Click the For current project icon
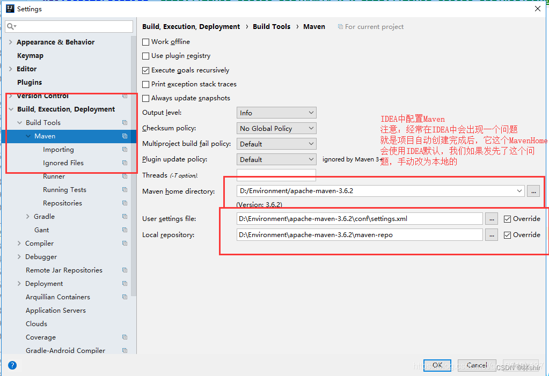Image resolution: width=549 pixels, height=376 pixels. 340,27
